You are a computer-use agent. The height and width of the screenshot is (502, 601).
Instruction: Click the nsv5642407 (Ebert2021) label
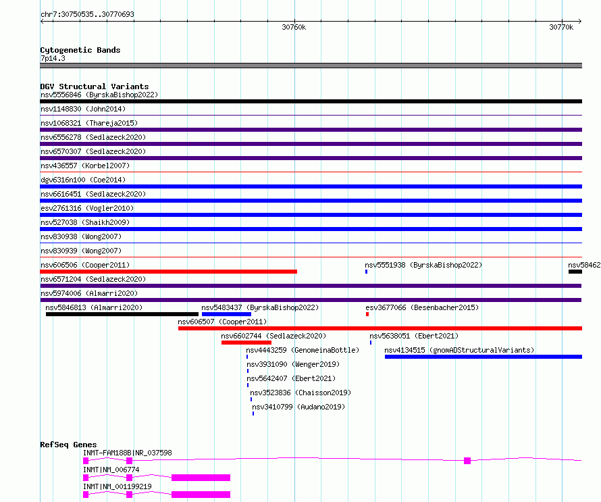(x=291, y=378)
